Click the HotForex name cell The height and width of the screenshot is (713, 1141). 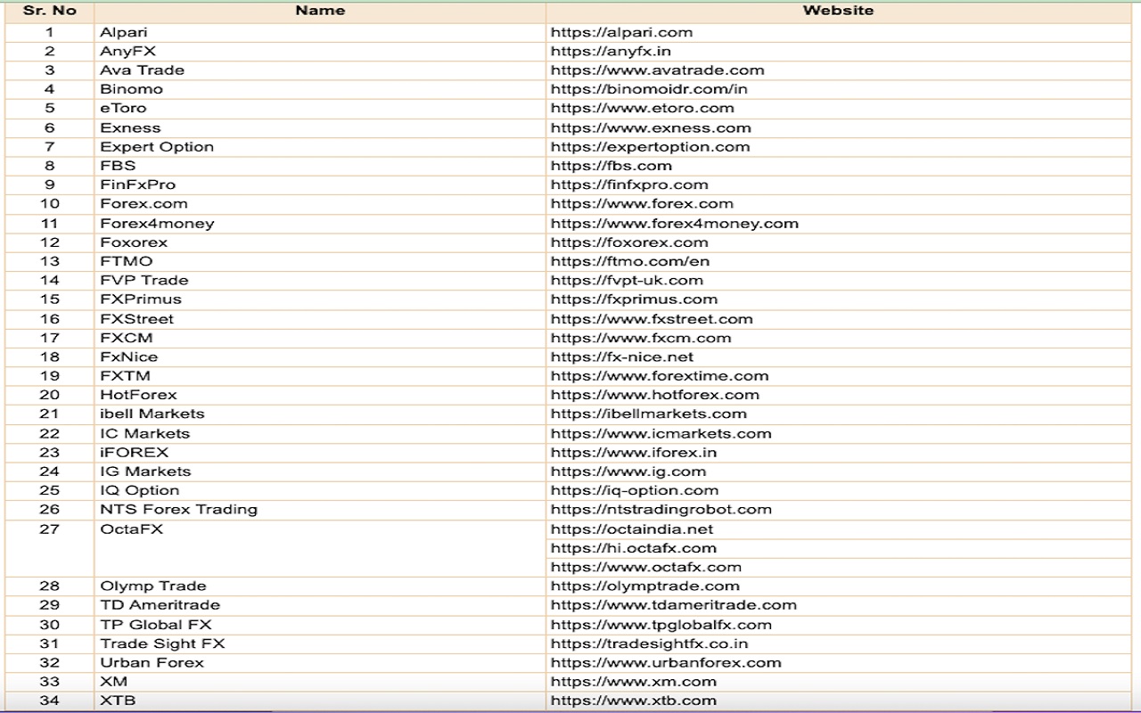pyautogui.click(x=320, y=395)
